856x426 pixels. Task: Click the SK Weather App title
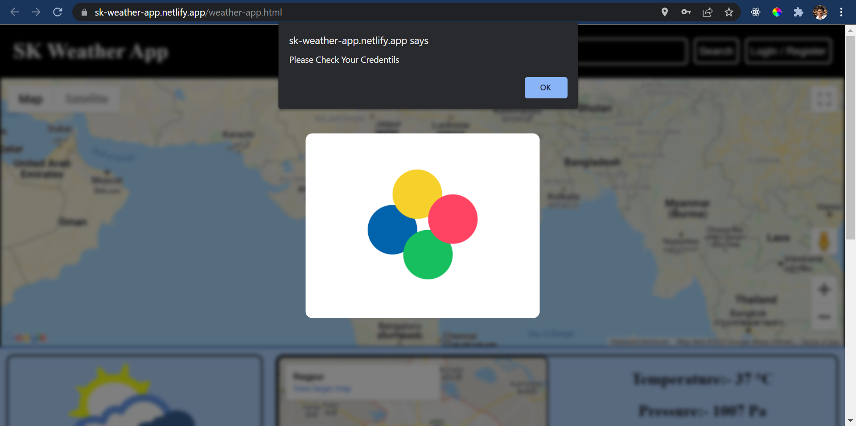coord(91,52)
